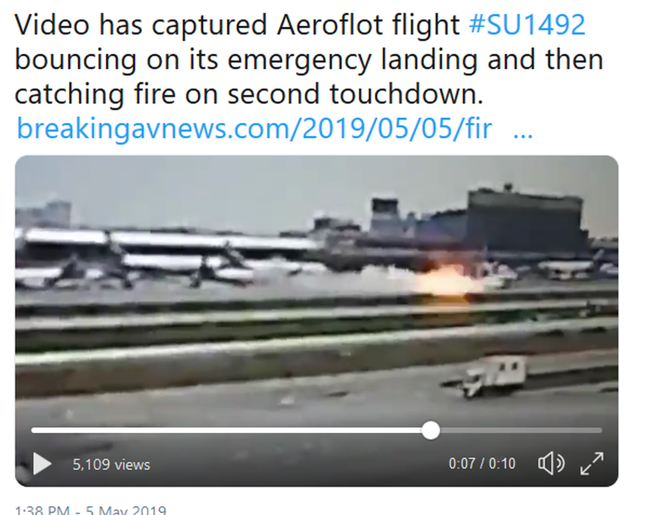Seek to the unplayed end of the timeline
The image size is (653, 515).
tap(597, 431)
